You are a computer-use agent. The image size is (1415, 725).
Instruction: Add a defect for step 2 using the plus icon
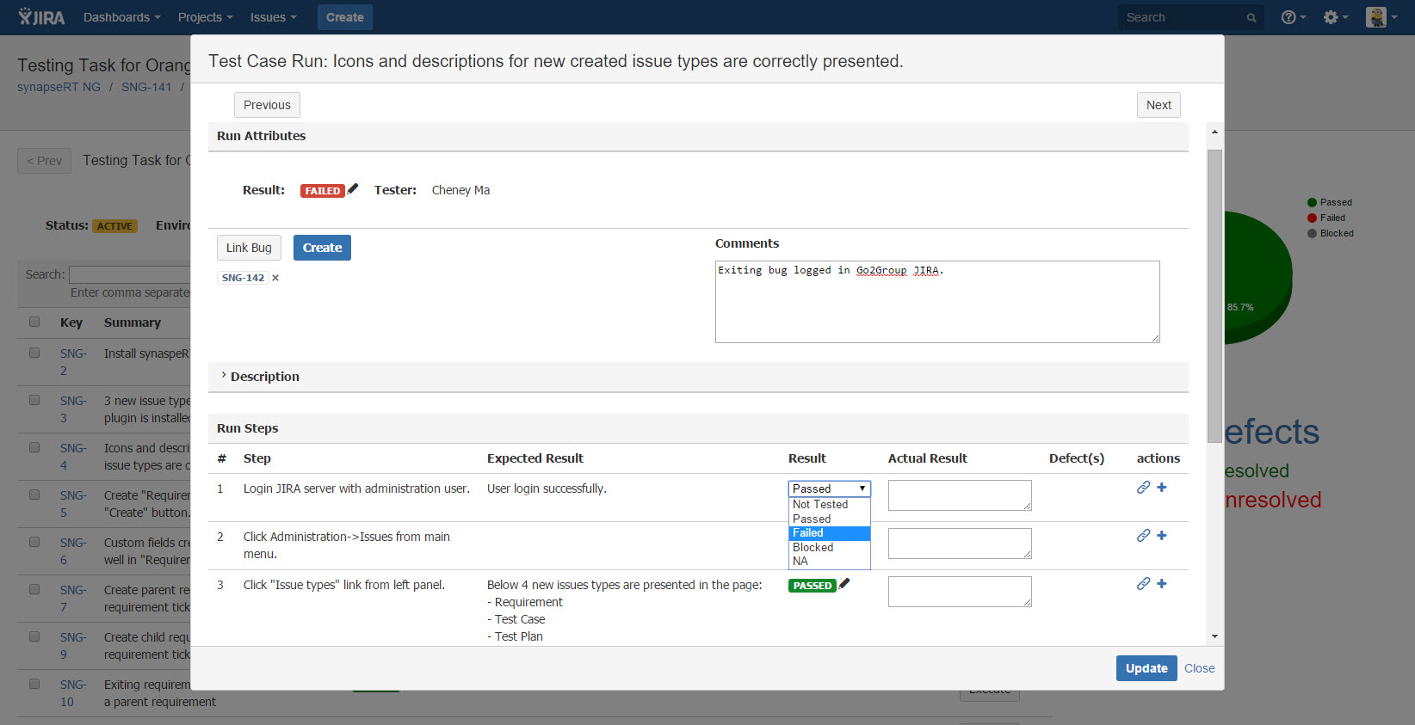coord(1162,536)
